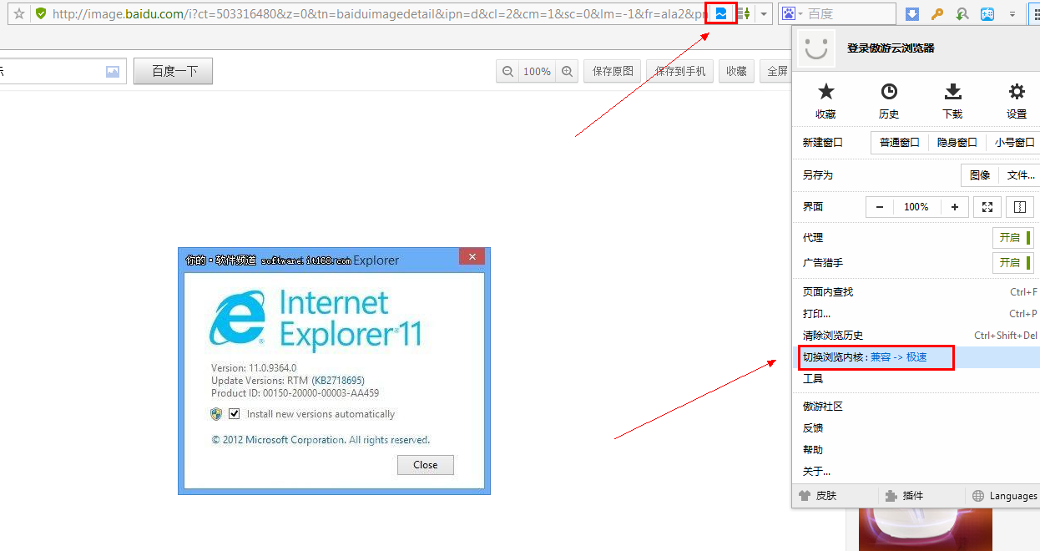This screenshot has width=1040, height=551.
Task: Zoom in image with magnifier plus
Action: tap(568, 72)
